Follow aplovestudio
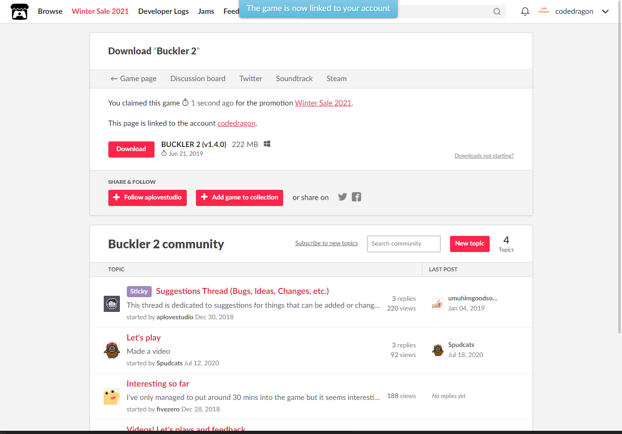Image resolution: width=622 pixels, height=434 pixels. [x=148, y=198]
